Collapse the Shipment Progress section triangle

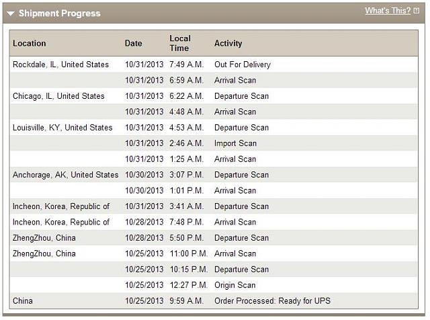[11, 13]
